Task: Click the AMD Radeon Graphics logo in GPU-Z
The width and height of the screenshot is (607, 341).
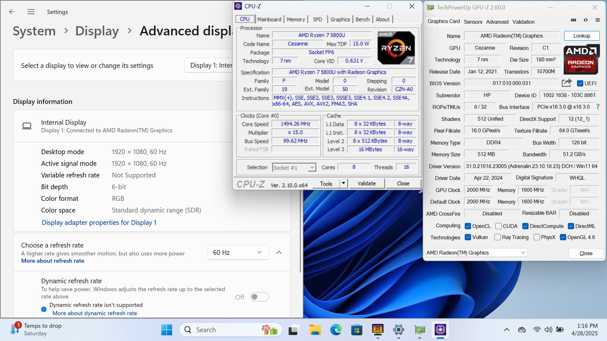Action: click(x=581, y=59)
